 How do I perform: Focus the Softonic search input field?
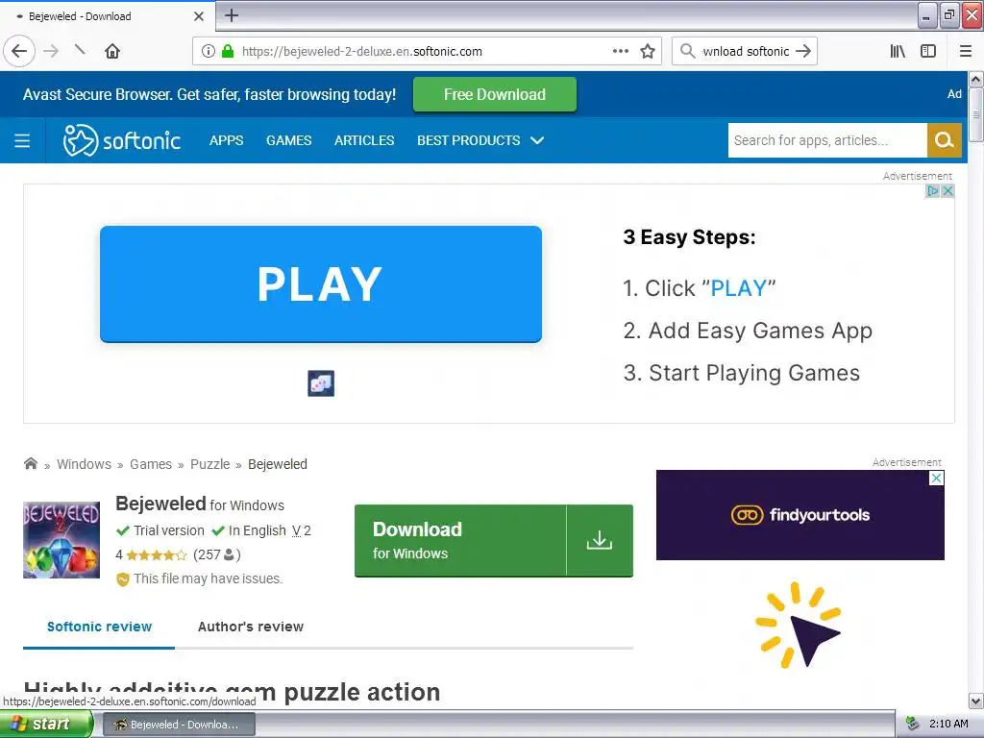pyautogui.click(x=827, y=140)
